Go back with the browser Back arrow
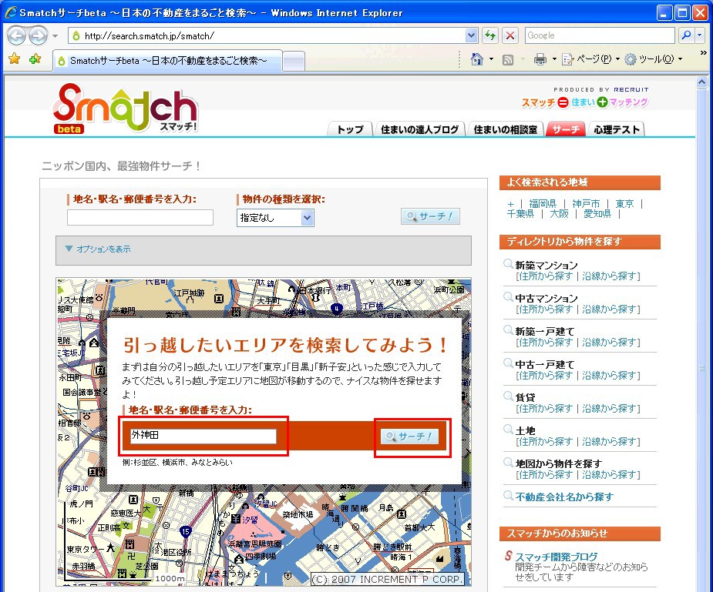This screenshot has width=713, height=592. click(17, 35)
